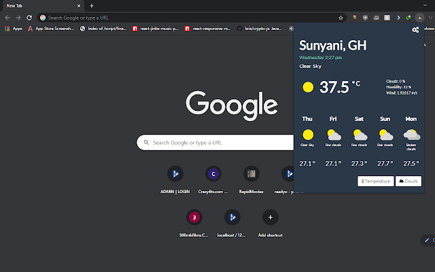Click the uBlock shield extension icon
The height and width of the screenshot is (272, 435).
click(366, 18)
